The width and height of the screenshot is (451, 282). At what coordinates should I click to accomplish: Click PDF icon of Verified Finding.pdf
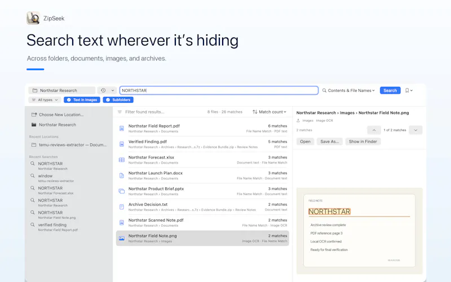coord(122,144)
